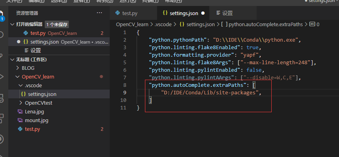
Task: Open the Extensions view icon
Action: (1, 119)
